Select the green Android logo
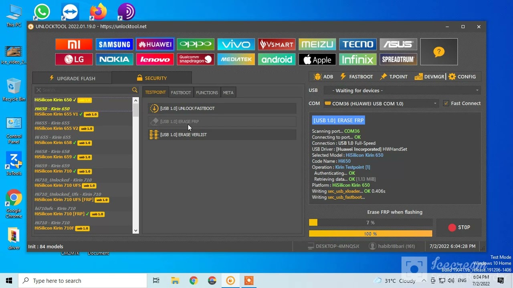 coord(277,60)
